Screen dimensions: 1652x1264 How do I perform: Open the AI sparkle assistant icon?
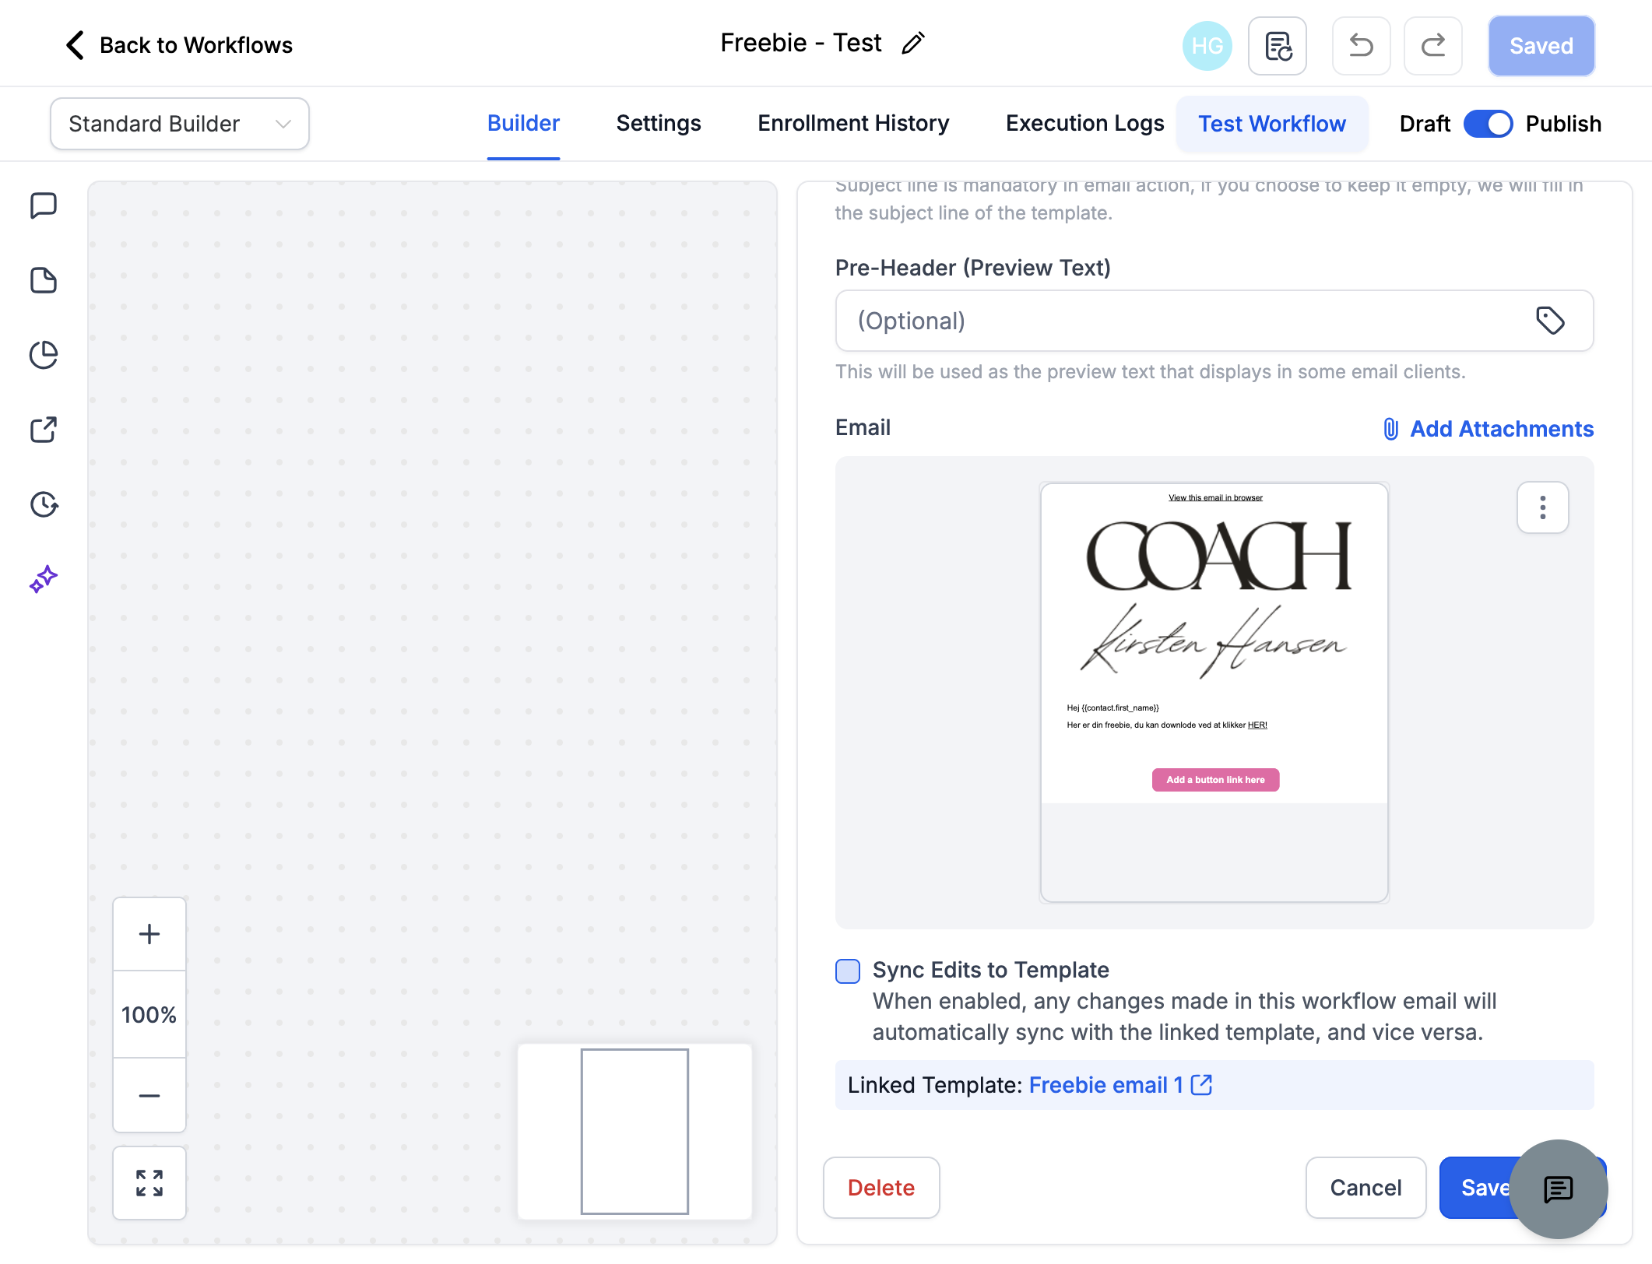coord(44,579)
